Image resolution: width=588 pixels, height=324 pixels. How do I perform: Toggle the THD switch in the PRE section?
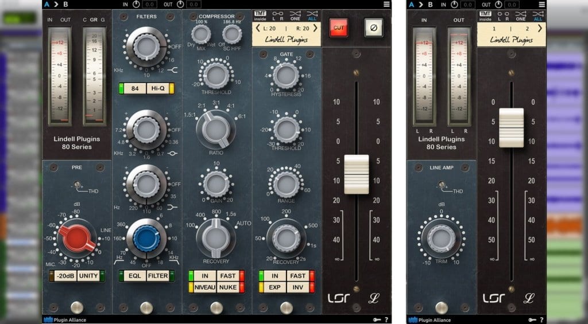(78, 184)
